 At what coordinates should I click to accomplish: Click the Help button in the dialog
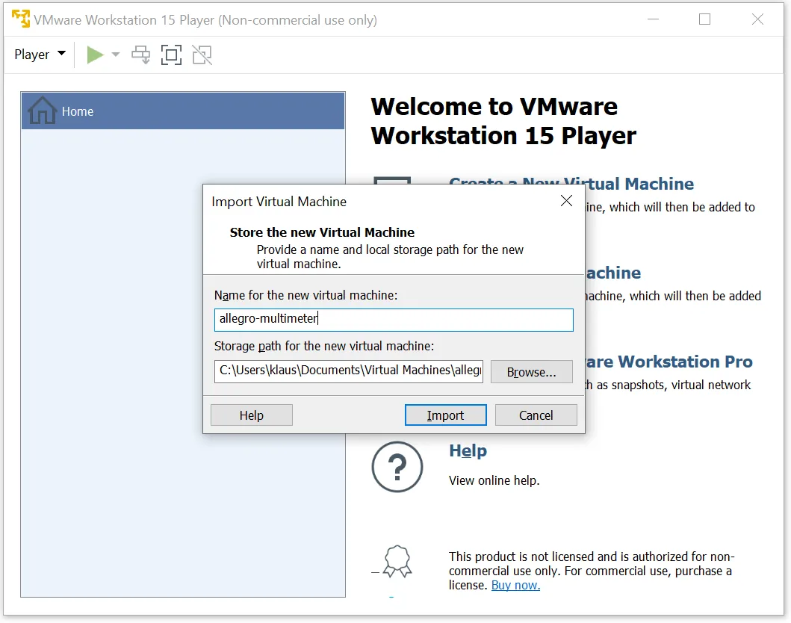click(x=251, y=415)
